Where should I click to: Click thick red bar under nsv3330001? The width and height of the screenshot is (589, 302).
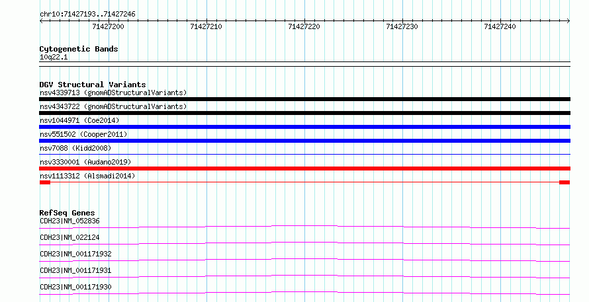(304, 169)
